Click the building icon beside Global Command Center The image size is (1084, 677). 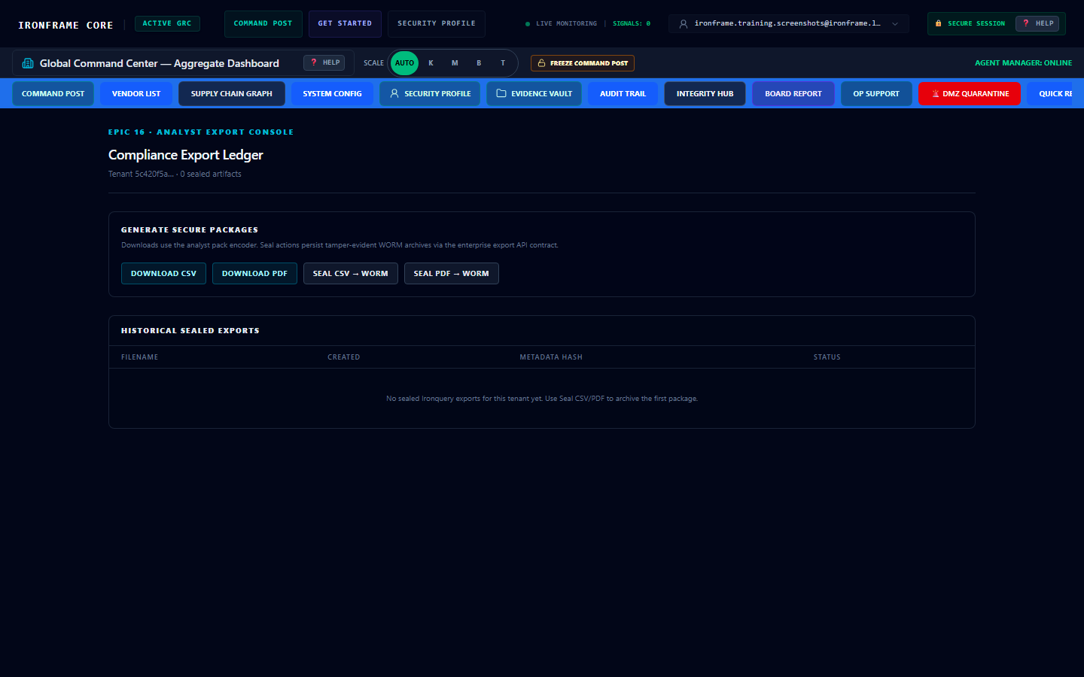click(28, 63)
